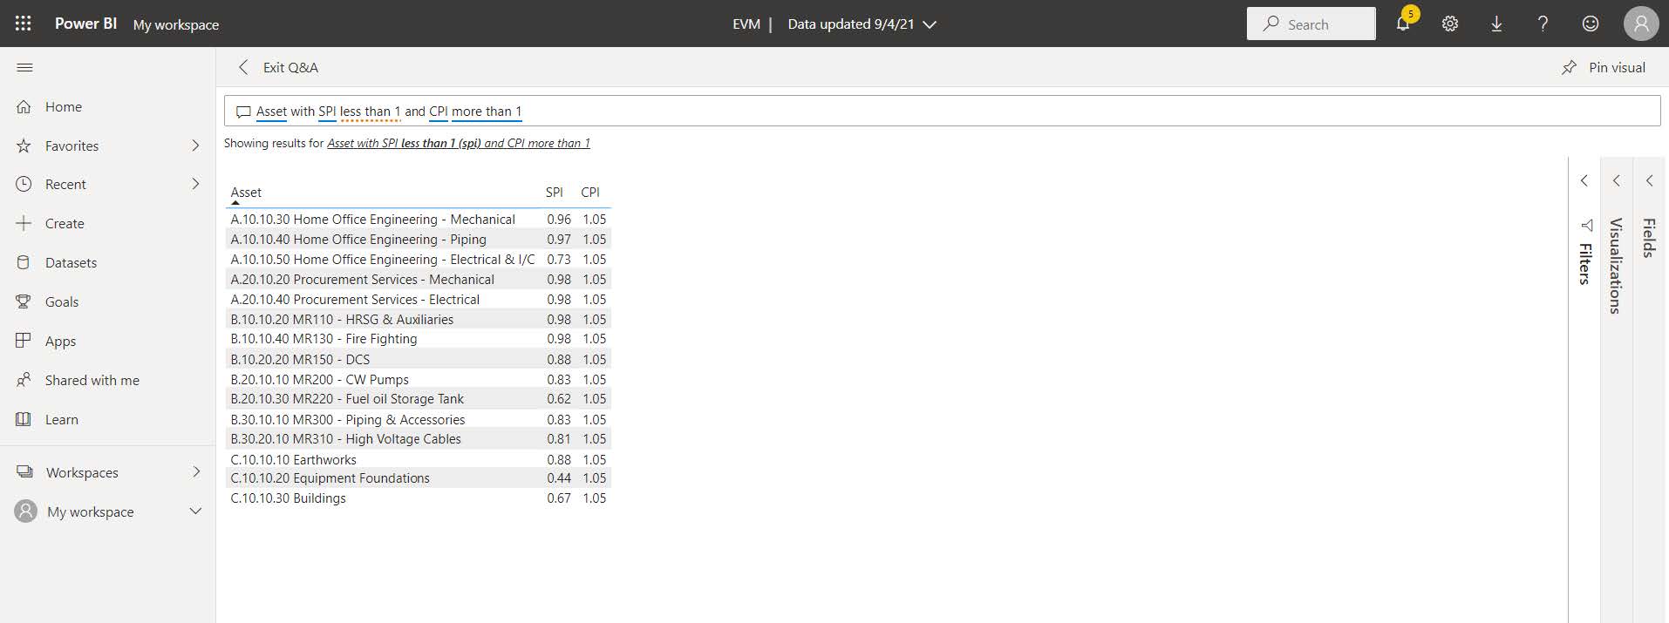Click the Apps grid icon
The image size is (1669, 623).
pos(24,341)
